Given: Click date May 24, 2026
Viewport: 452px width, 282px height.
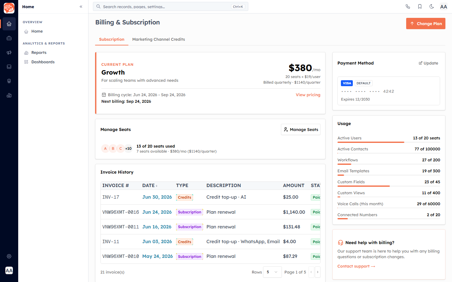Looking at the screenshot, I should pos(158,256).
